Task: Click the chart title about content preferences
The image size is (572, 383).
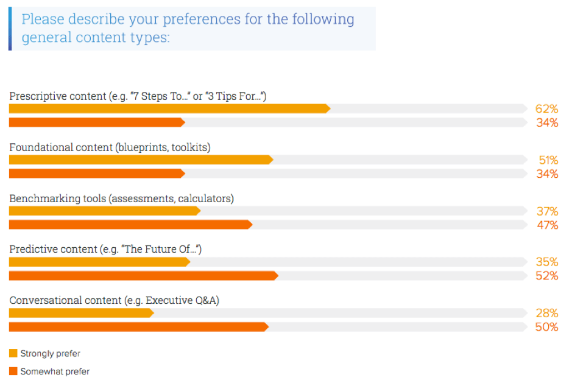Action: (188, 28)
